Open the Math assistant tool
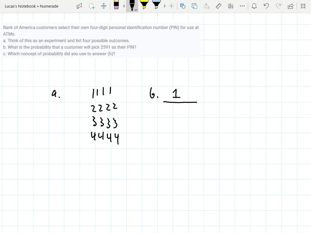The width and height of the screenshot is (311, 233). [231, 6]
